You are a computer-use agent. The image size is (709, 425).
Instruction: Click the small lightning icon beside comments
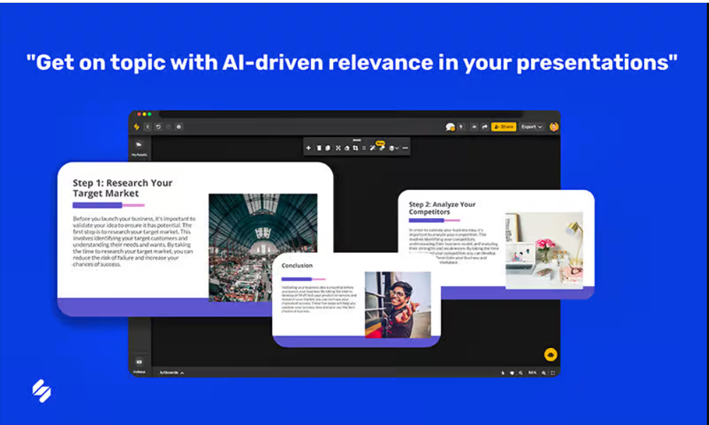click(x=461, y=127)
